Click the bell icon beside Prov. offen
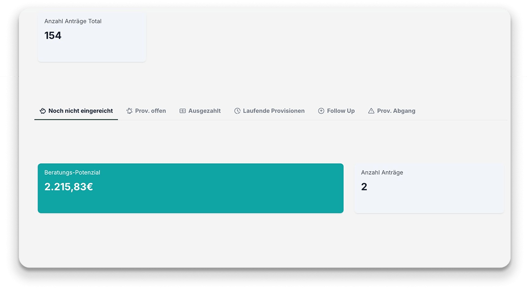The height and width of the screenshot is (307, 527). [x=129, y=111]
